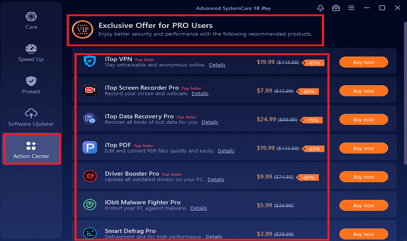Click the 'iTop Screen Recorder Pro' product name
The width and height of the screenshot is (407, 241).
click(142, 88)
